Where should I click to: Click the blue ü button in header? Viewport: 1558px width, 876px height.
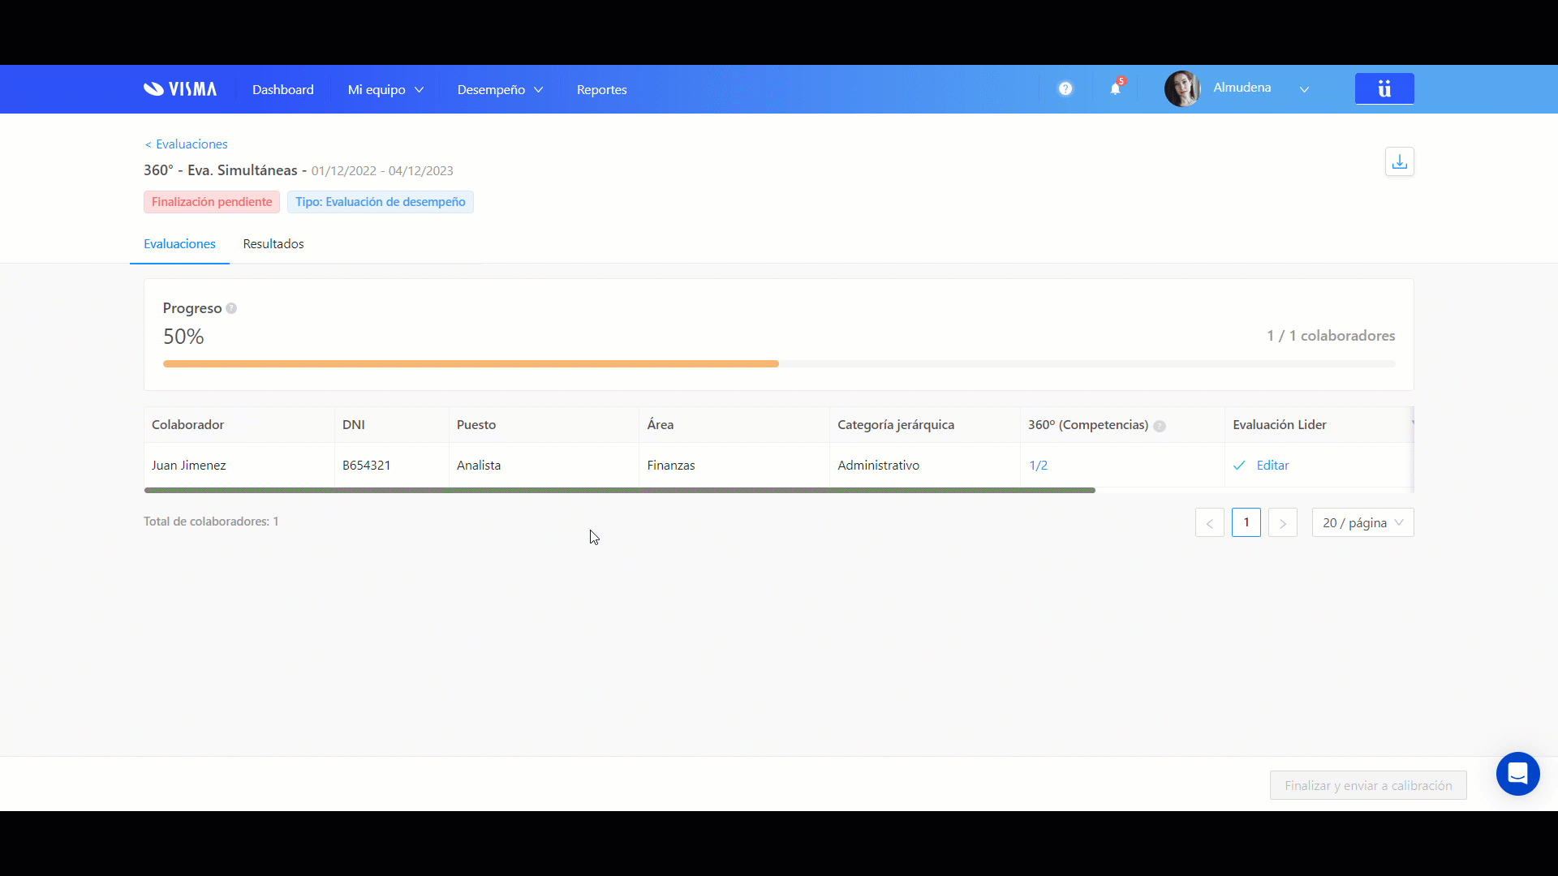point(1384,88)
